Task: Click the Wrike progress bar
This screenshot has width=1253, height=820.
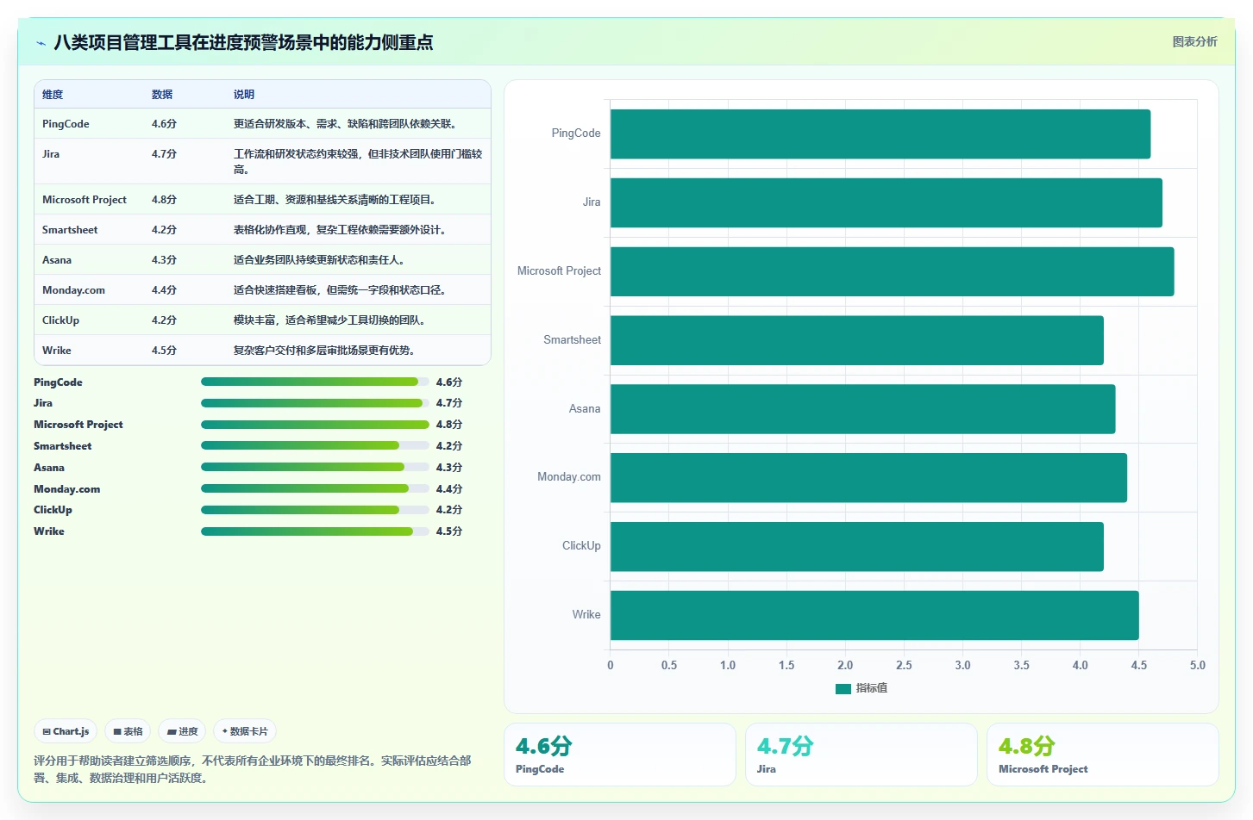Action: pos(315,531)
